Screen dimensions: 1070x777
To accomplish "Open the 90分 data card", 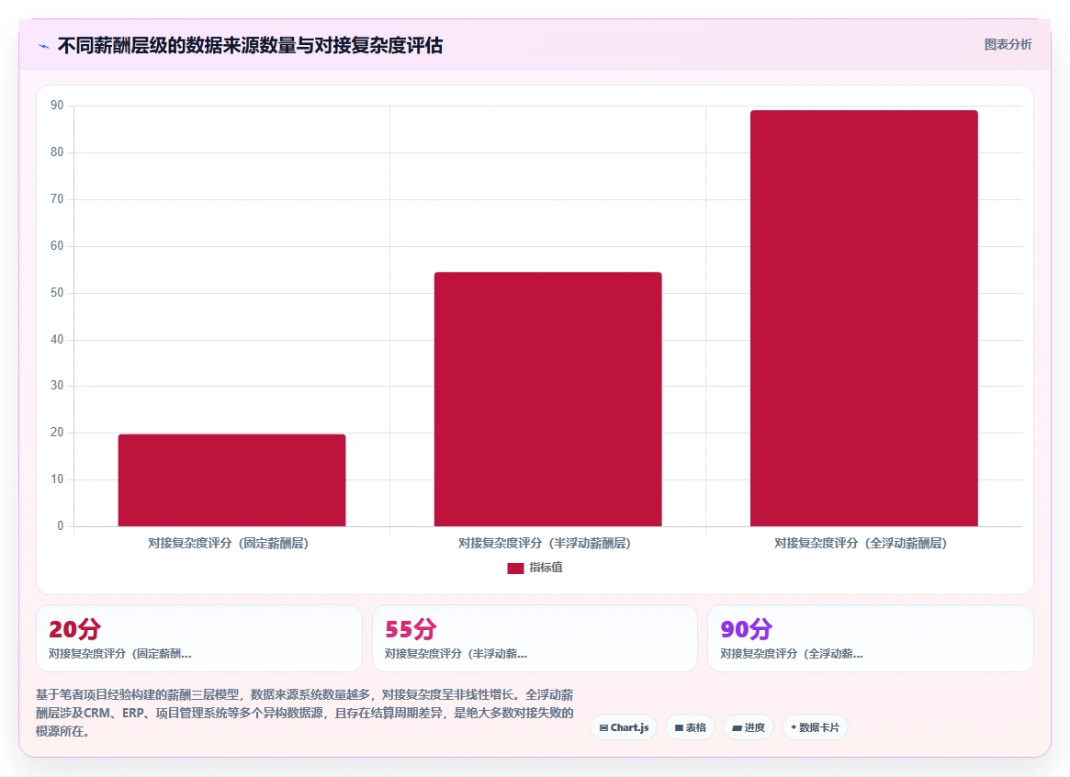I will (870, 637).
